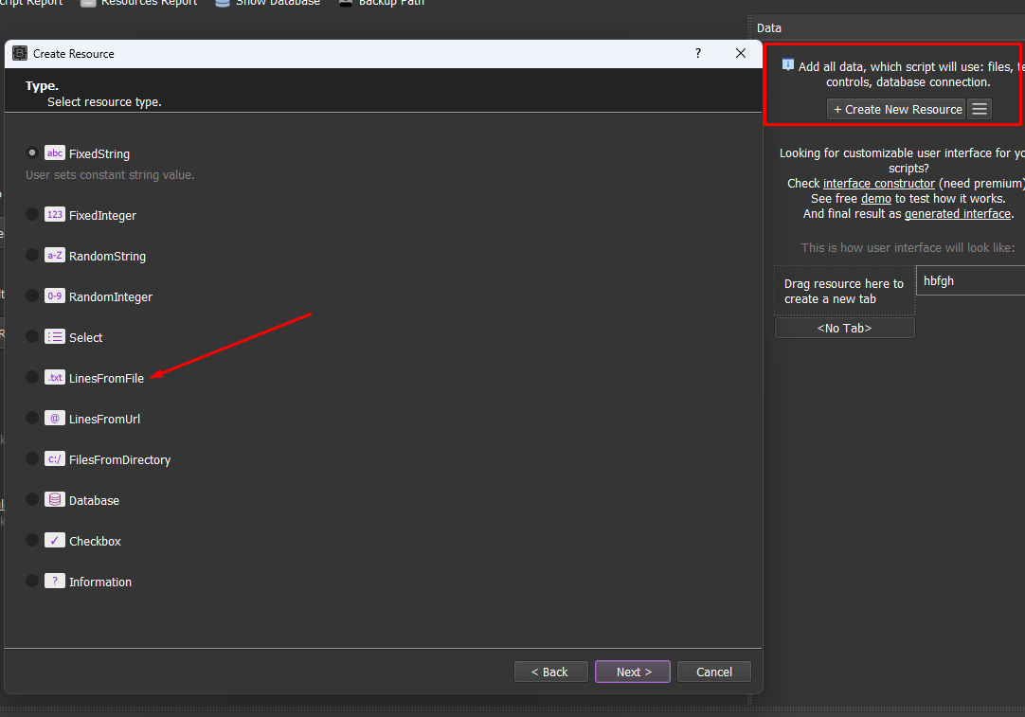Go back with the < Back button
1025x717 pixels.
[550, 672]
